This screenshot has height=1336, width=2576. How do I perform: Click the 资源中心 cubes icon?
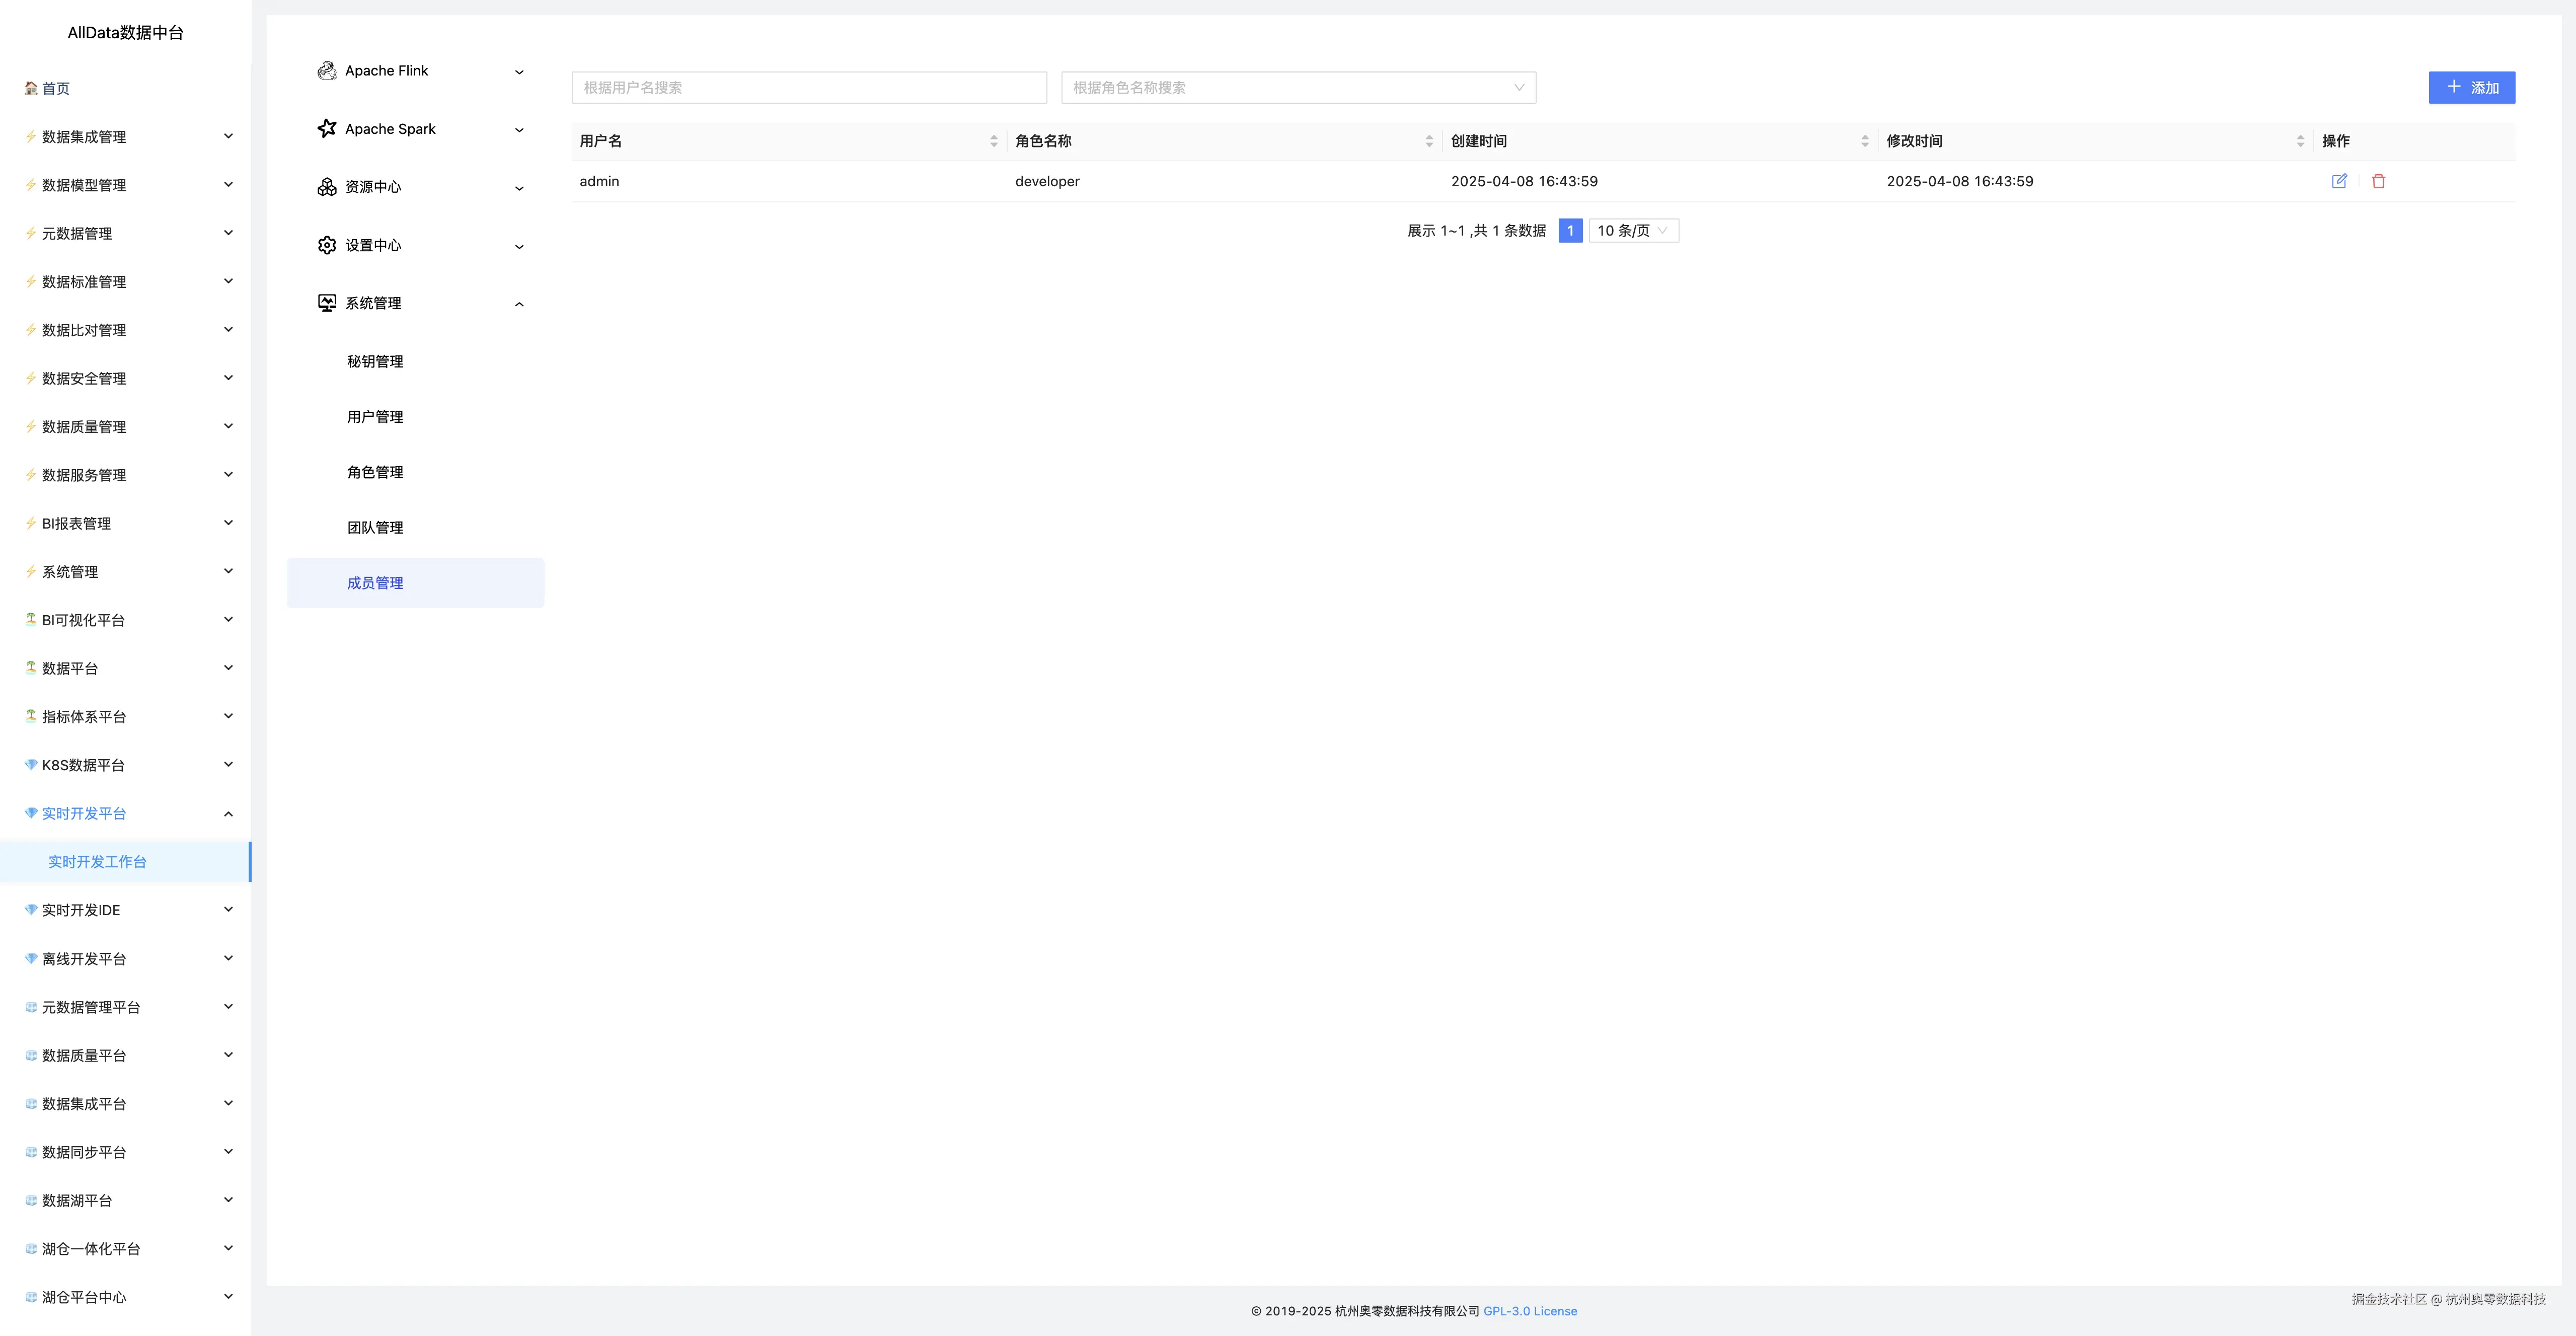(326, 187)
